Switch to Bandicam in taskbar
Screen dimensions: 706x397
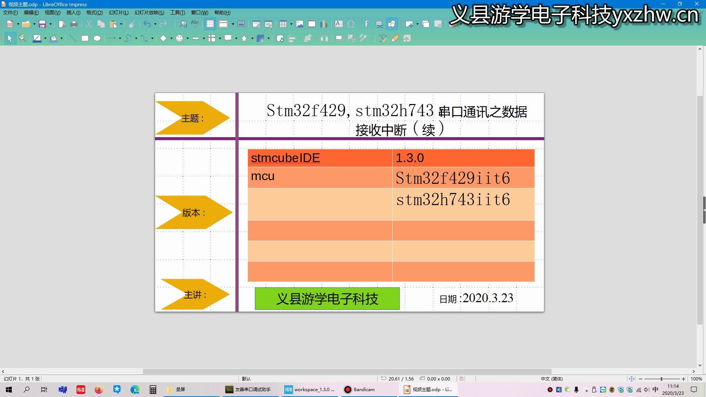pos(360,390)
